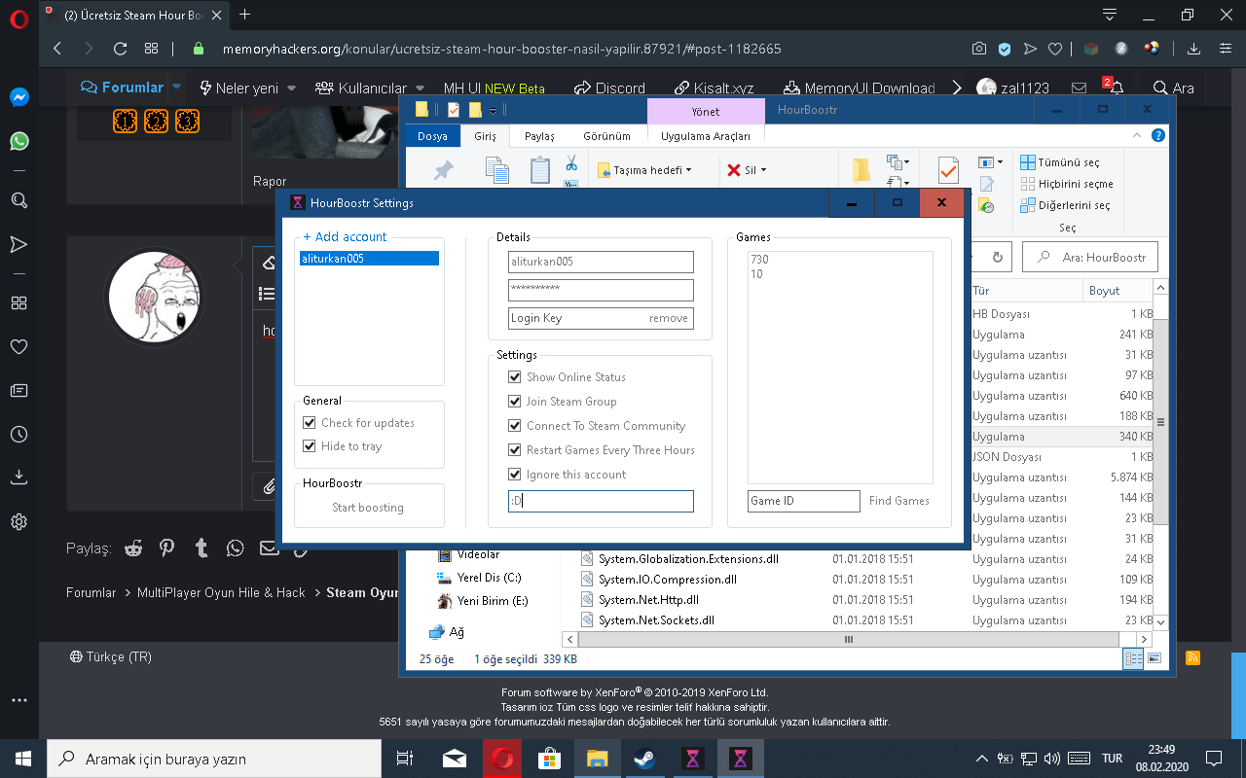This screenshot has width=1246, height=778.
Task: Share the post on Tumblr
Action: point(202,548)
